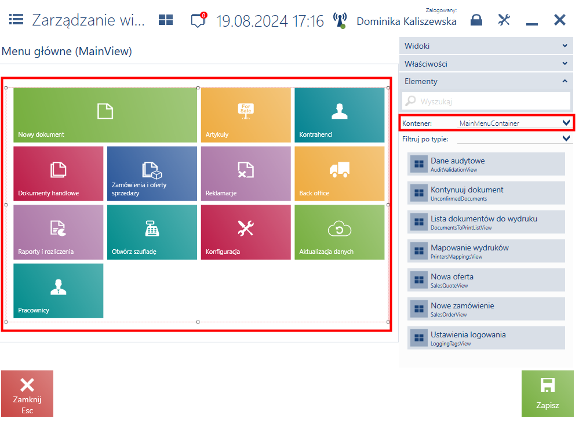Click the SalesOrderView label
This screenshot has width=579, height=422.
(449, 315)
